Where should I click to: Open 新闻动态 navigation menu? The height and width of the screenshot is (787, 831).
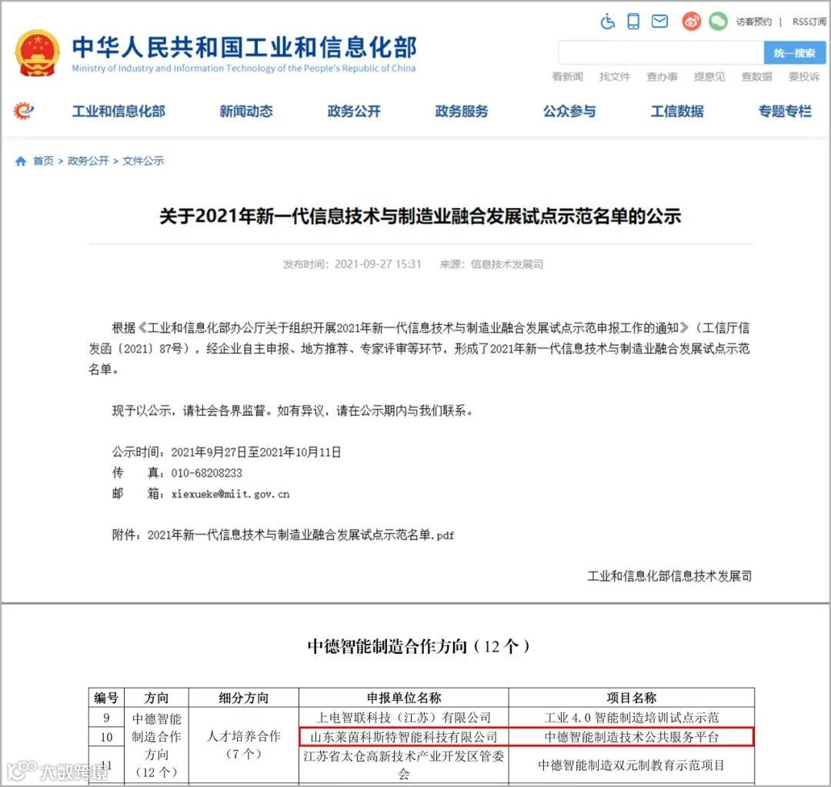(246, 112)
